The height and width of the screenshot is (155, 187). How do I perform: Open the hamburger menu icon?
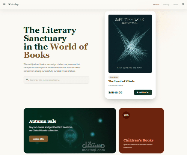click(4, 4)
